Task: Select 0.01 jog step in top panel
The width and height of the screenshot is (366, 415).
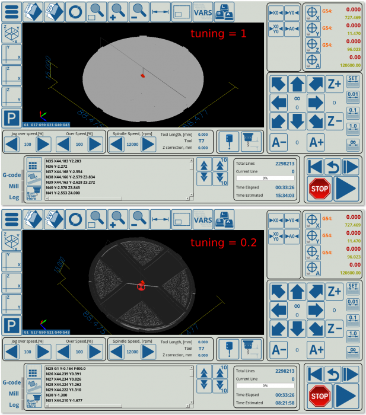Action: pos(353,97)
